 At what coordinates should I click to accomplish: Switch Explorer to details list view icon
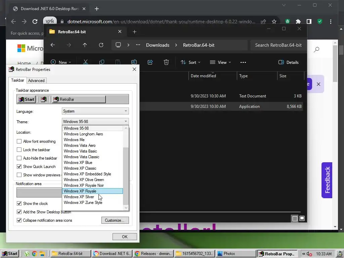pyautogui.click(x=295, y=218)
